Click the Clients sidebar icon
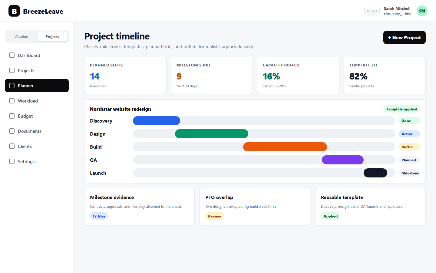Screen dimensions: 436x273 12,146
